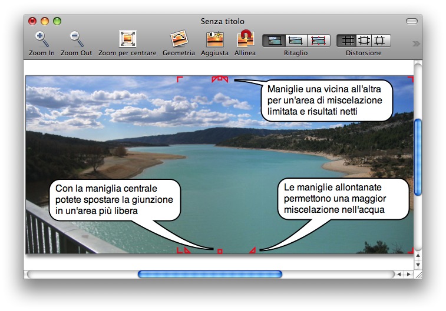The image size is (446, 311).
Task: Click the horizontal scrollbar right arrow
Action: pyautogui.click(x=409, y=274)
